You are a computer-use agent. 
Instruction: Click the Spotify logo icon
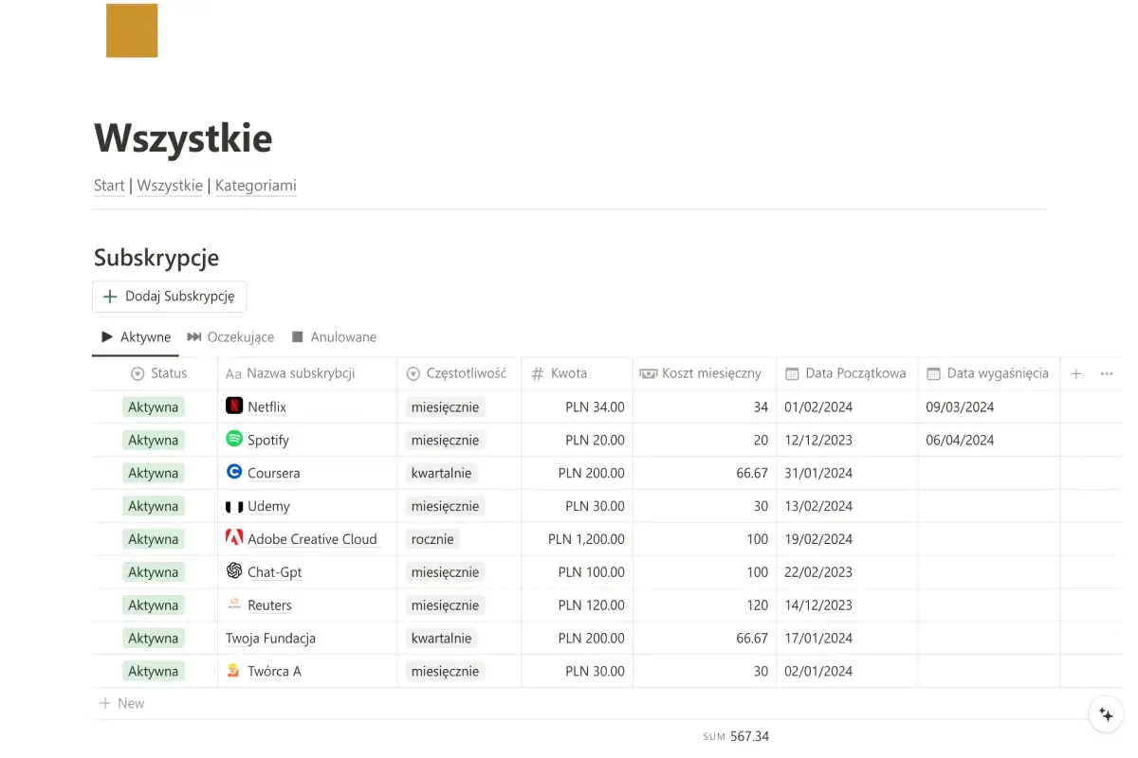pyautogui.click(x=234, y=439)
